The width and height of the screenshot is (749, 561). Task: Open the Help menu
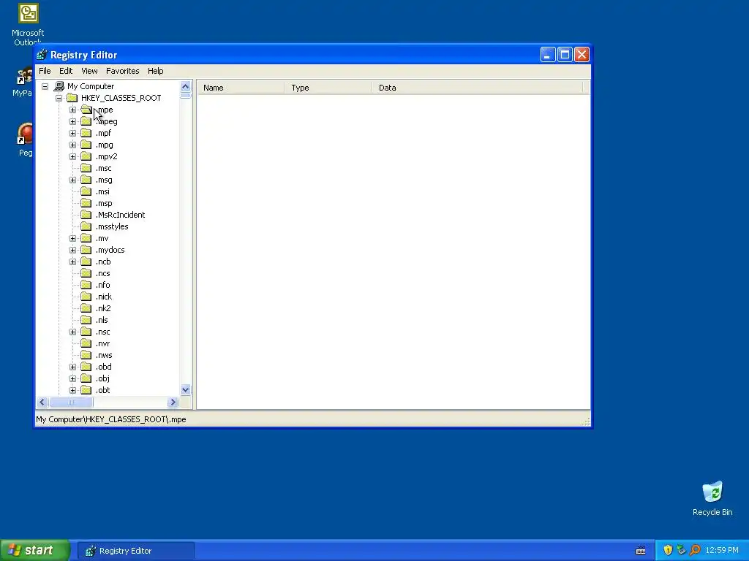[x=155, y=71]
